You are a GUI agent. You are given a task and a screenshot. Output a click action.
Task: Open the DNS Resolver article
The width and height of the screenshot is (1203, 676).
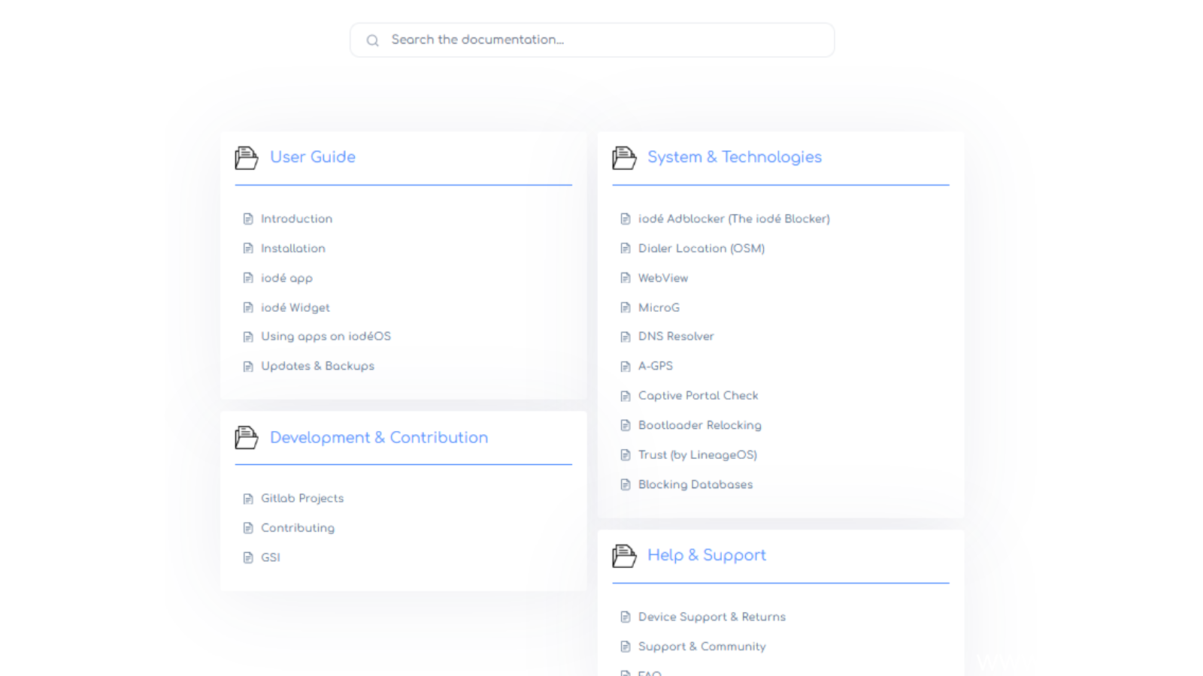pos(676,336)
